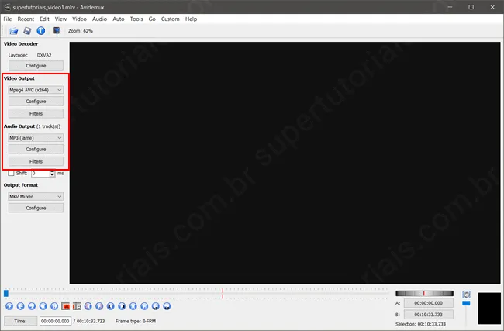Open the bitrate calculator toolbar icon
This screenshot has height=331, width=504.
pos(57,31)
